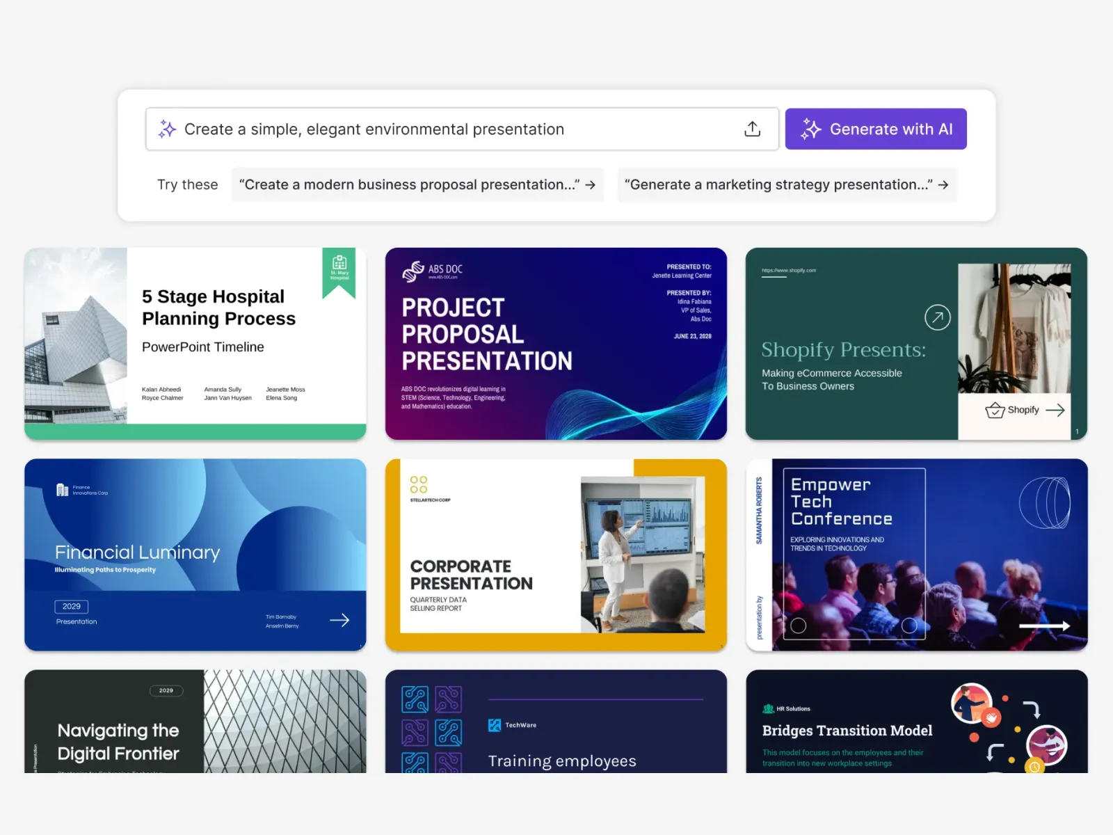Select the Project Proposal Presentation template

pos(556,344)
